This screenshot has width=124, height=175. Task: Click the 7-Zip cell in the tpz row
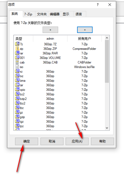(x=85, y=126)
